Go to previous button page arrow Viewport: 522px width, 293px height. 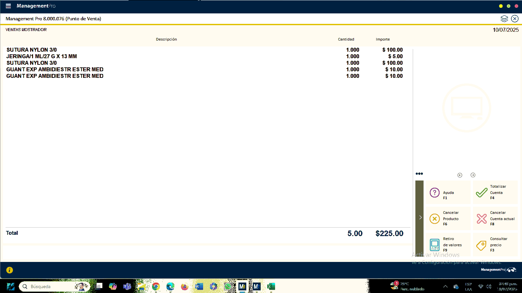coord(460,175)
